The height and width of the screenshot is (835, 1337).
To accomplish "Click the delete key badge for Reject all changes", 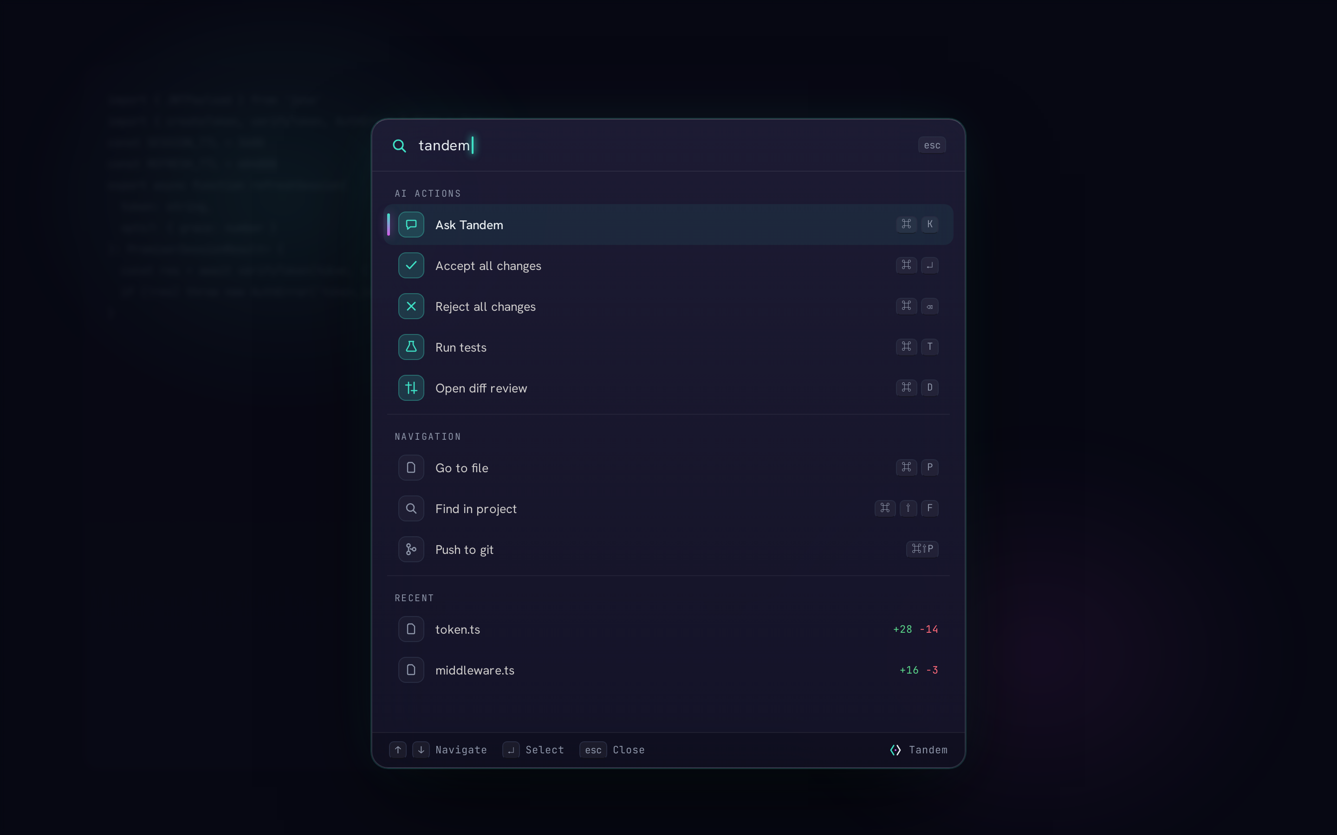I will point(930,306).
